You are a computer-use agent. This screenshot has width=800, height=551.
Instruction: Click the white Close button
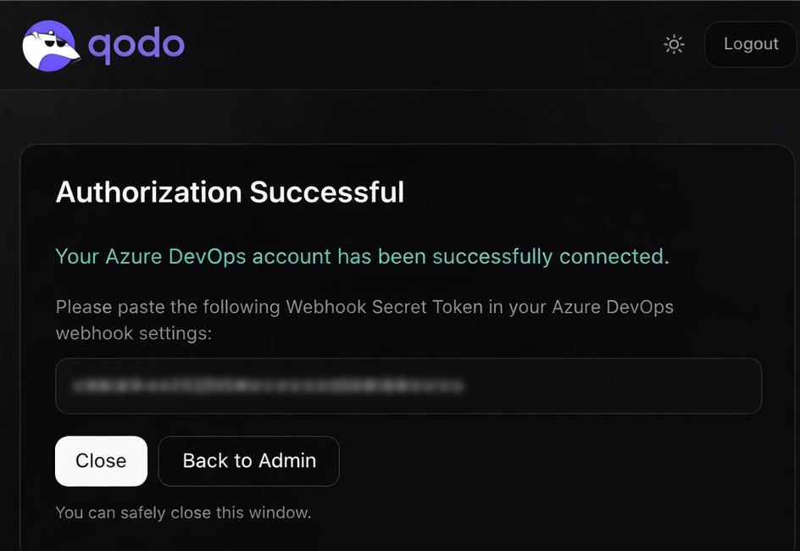pos(101,461)
